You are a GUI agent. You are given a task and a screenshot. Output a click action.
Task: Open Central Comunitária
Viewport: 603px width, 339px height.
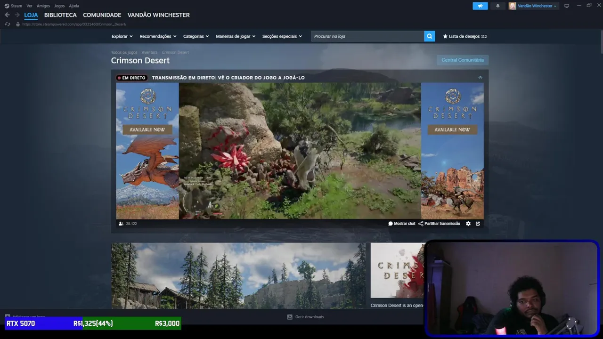(x=463, y=60)
